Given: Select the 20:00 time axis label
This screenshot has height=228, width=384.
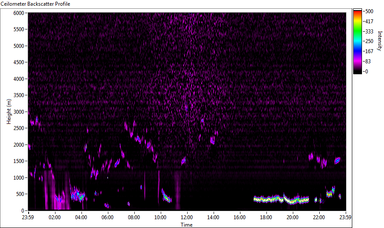Looking at the screenshot, I should pyautogui.click(x=293, y=217).
